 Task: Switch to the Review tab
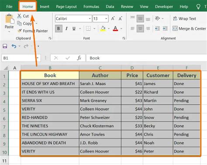pyautogui.click(x=127, y=7)
